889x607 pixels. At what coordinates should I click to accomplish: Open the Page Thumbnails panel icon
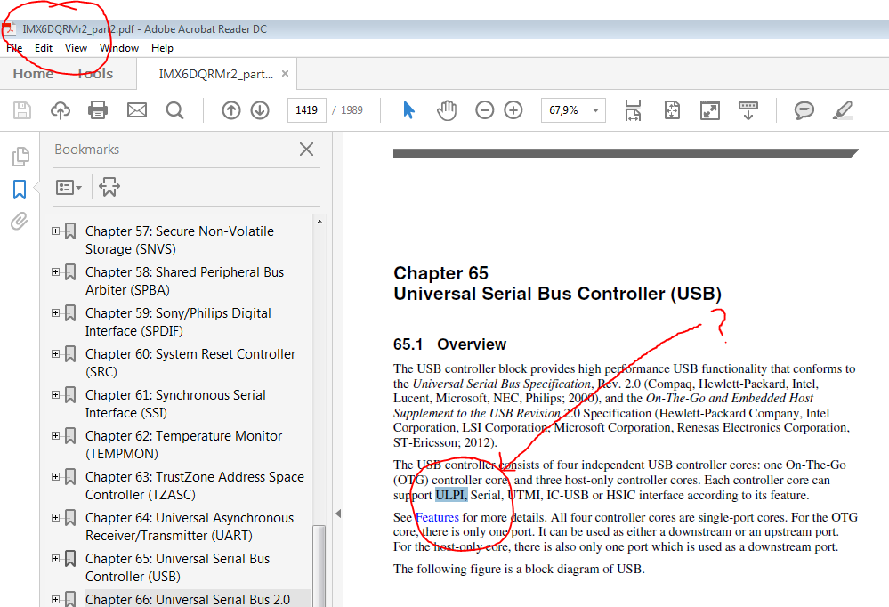click(x=20, y=156)
